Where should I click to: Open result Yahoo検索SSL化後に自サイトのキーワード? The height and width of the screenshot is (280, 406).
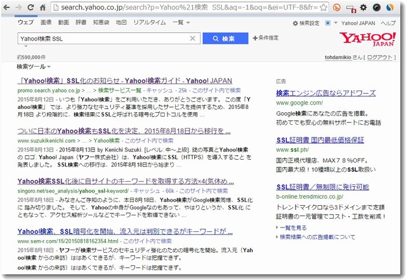[126, 181]
